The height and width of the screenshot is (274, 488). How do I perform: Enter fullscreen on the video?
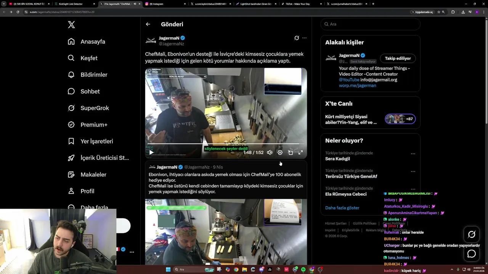click(300, 152)
